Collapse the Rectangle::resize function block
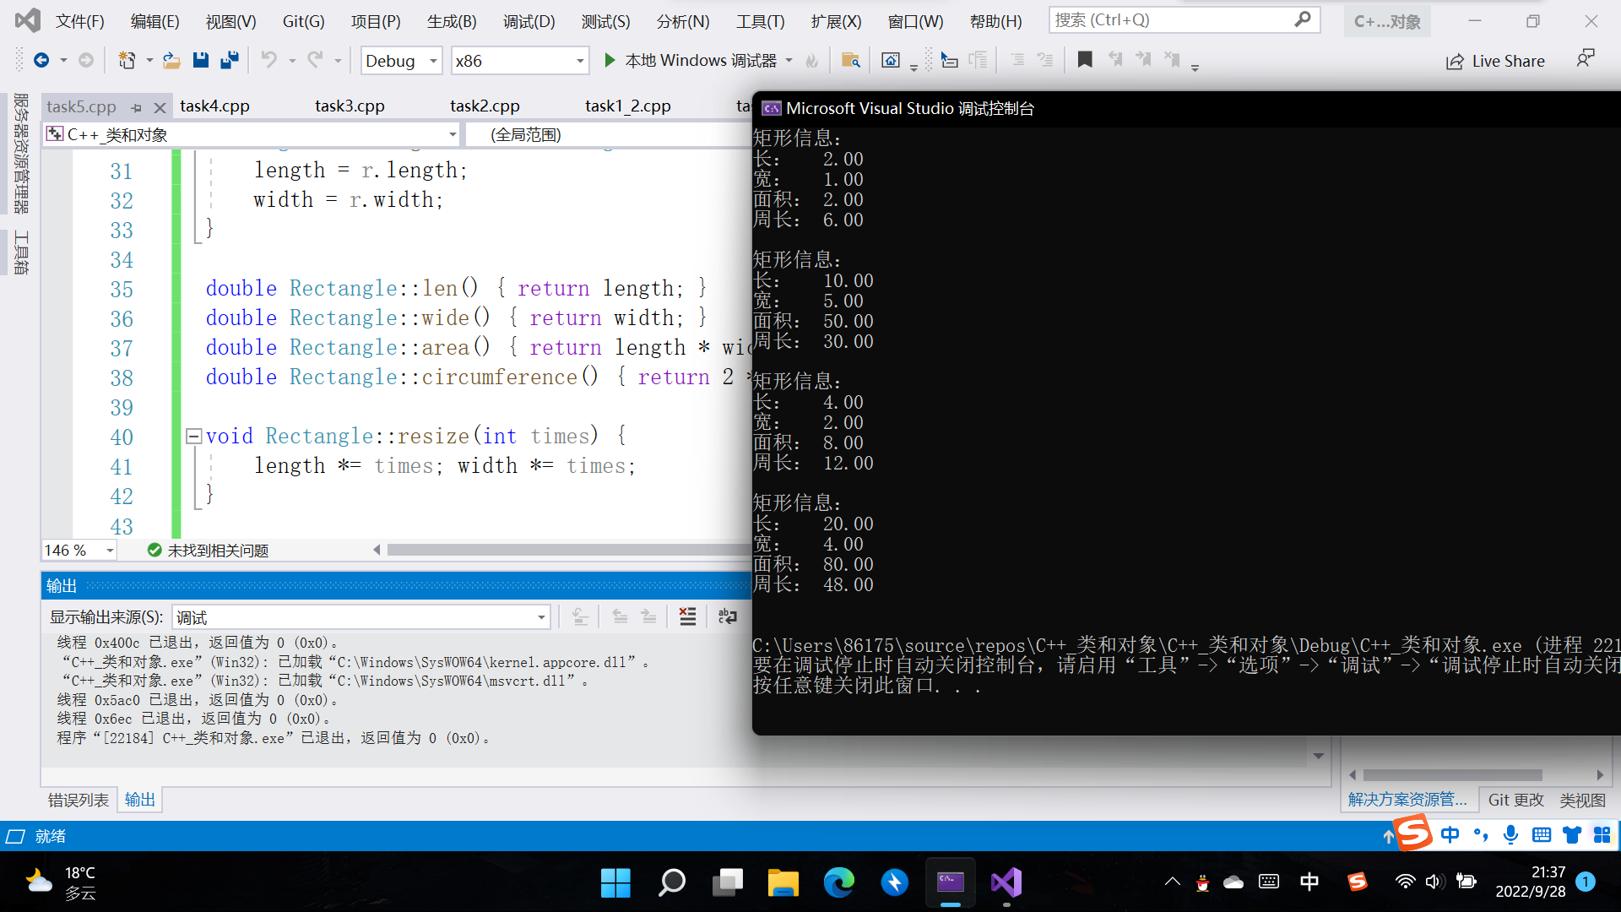Image resolution: width=1621 pixels, height=912 pixels. [x=193, y=437]
